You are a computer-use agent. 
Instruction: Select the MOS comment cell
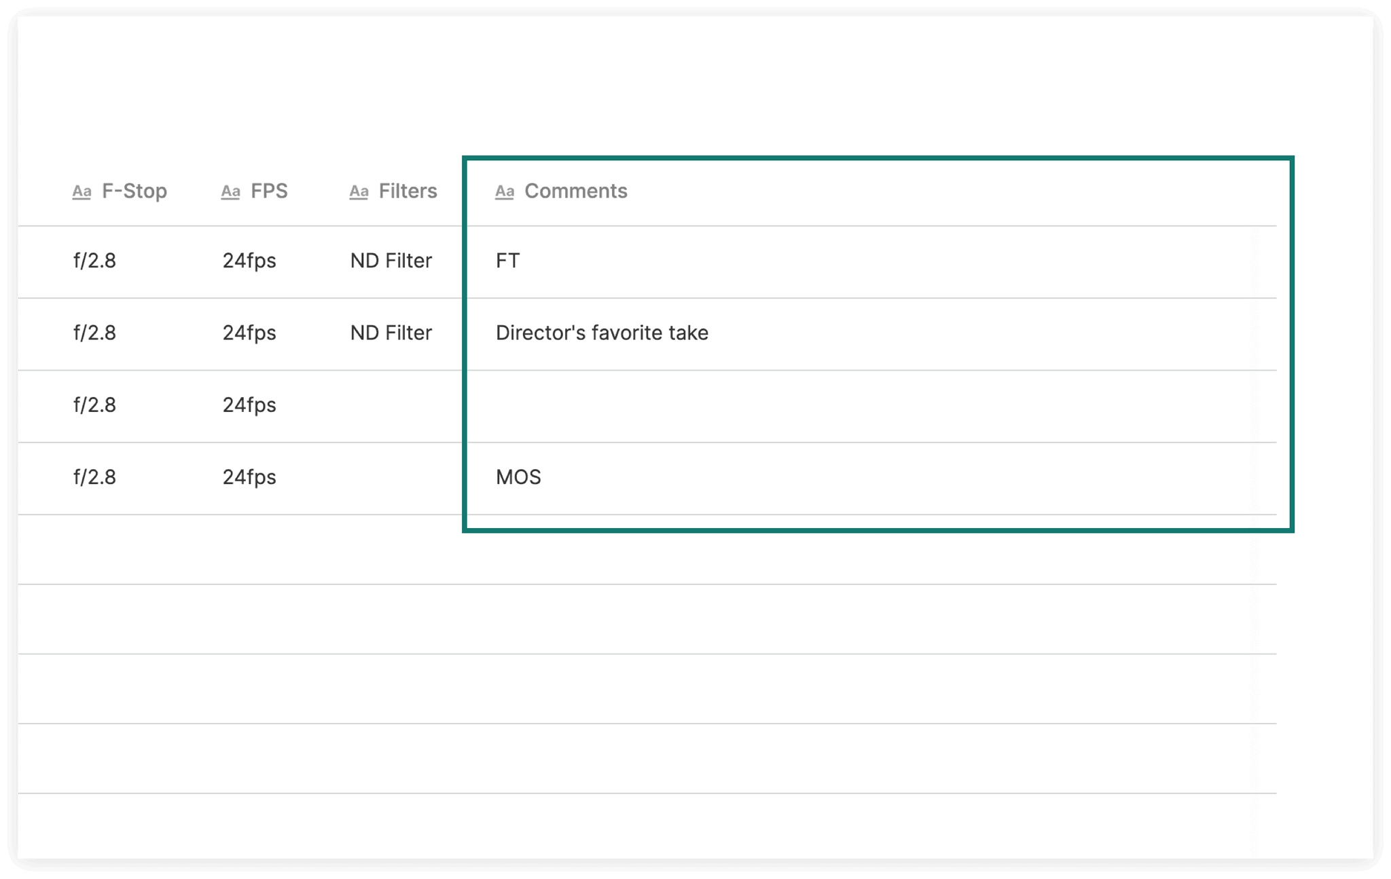pyautogui.click(x=518, y=478)
